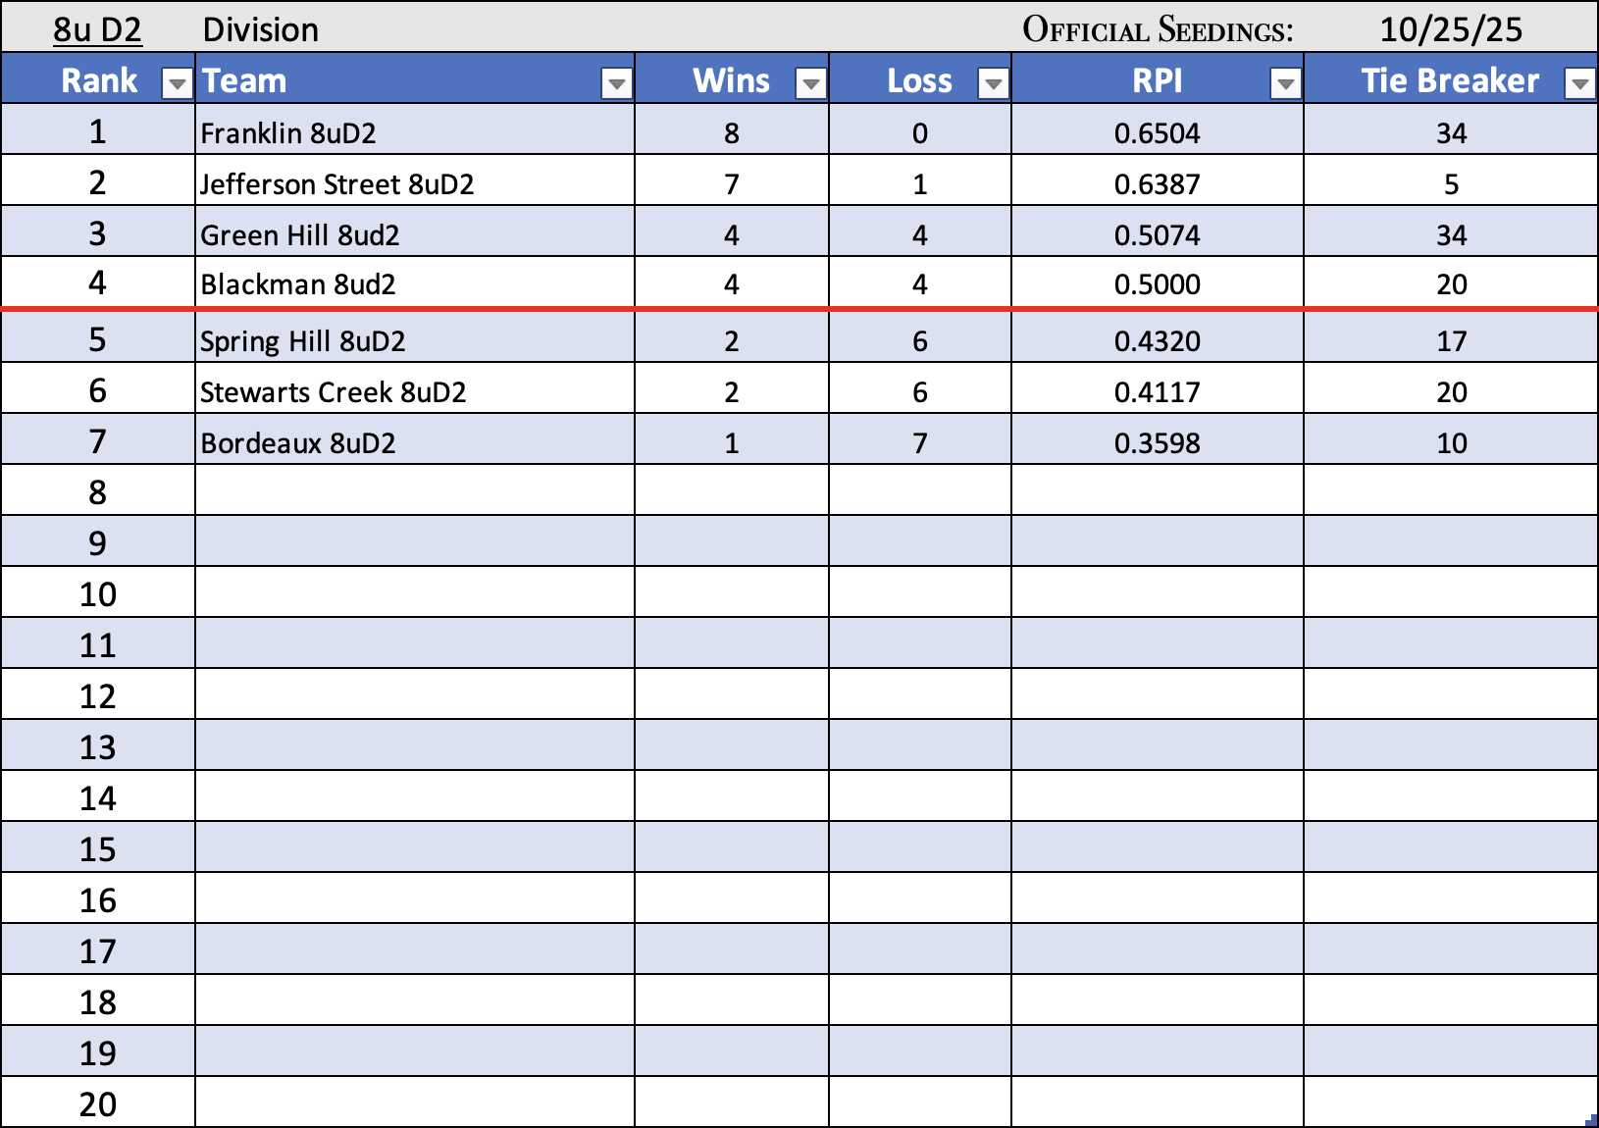The image size is (1599, 1128).
Task: Click the Green Hill 8ud2 team cell
Action: pos(299,235)
